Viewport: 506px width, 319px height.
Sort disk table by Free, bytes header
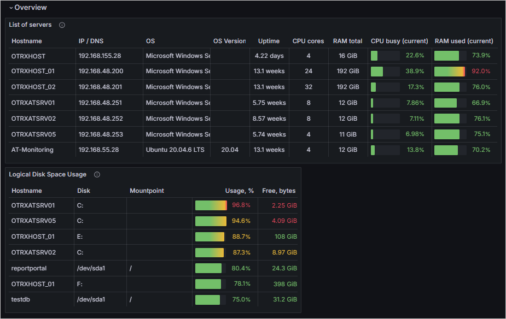coord(278,191)
